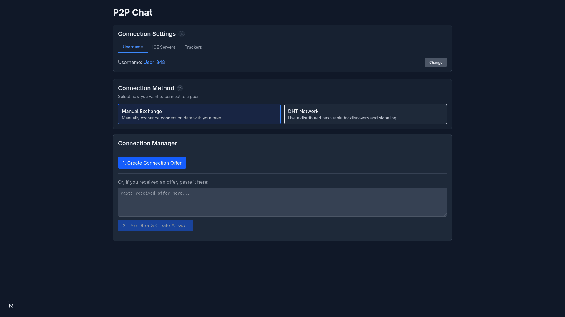Open the Connection Method help tooltip
The width and height of the screenshot is (565, 317).
tap(180, 88)
